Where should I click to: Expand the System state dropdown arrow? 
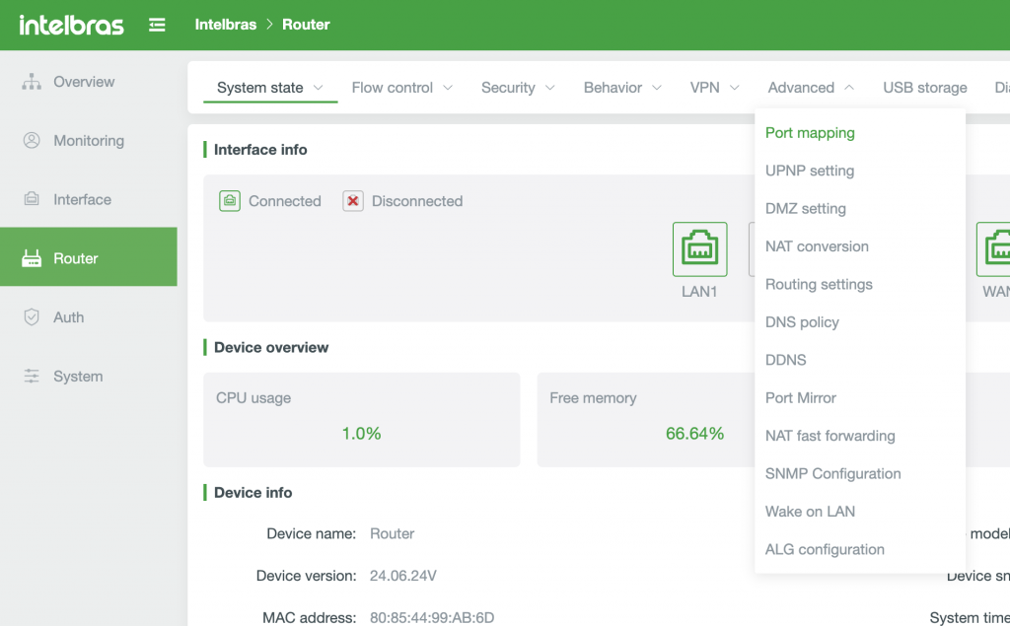(x=319, y=88)
